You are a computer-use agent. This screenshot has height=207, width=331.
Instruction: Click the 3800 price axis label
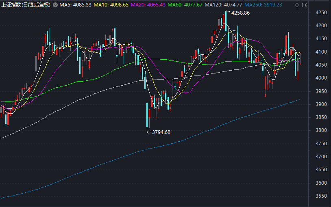point(321,130)
